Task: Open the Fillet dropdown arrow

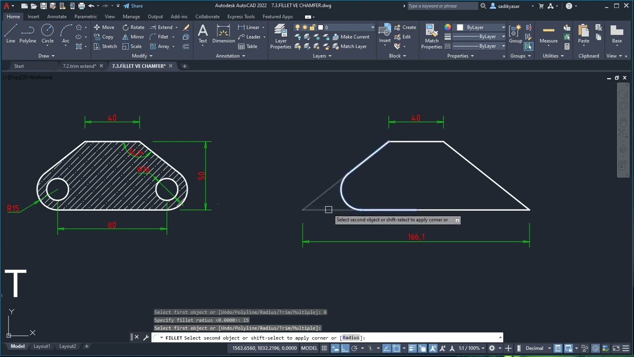Action: click(x=173, y=37)
